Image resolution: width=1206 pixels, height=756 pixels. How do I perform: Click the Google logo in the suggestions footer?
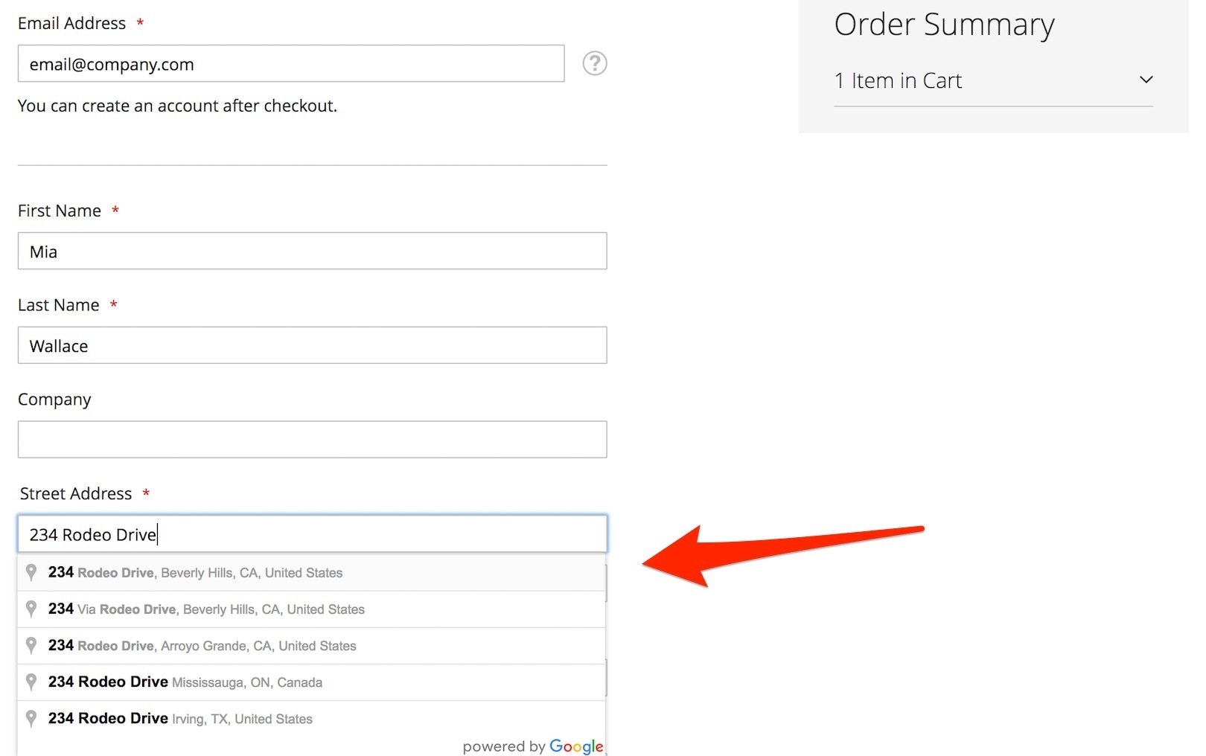pos(575,746)
